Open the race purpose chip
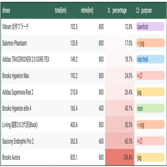 click(150, 108)
